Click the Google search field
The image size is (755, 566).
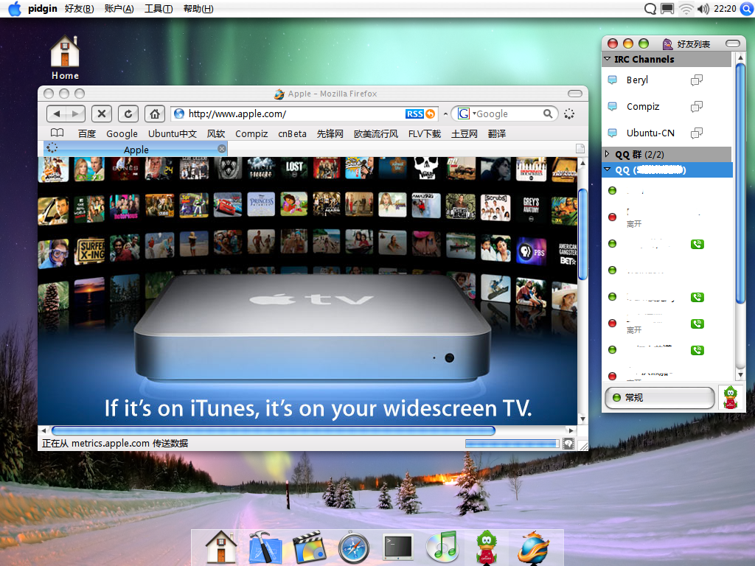(505, 113)
